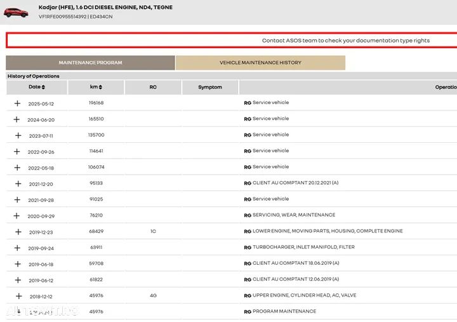Screen dimensions: 457x322
Task: Sort the table by Date column
Action: pyautogui.click(x=37, y=87)
